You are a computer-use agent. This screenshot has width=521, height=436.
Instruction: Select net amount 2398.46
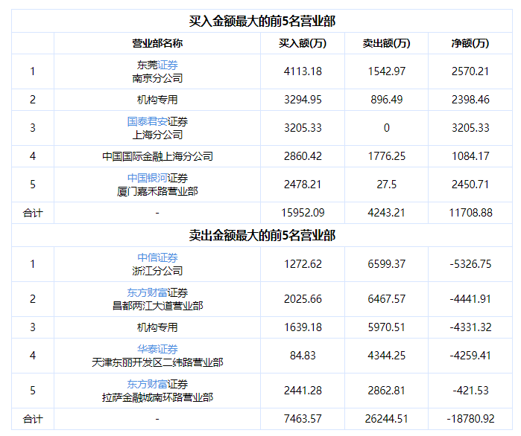click(x=470, y=100)
